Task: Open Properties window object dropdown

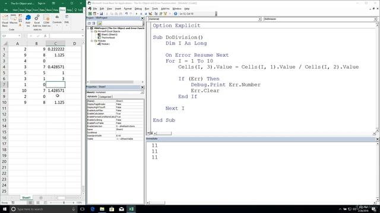Action: pyautogui.click(x=142, y=92)
